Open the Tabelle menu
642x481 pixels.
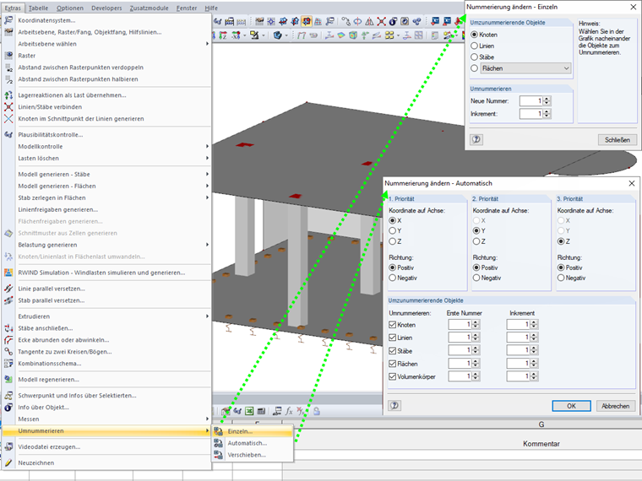click(x=38, y=8)
